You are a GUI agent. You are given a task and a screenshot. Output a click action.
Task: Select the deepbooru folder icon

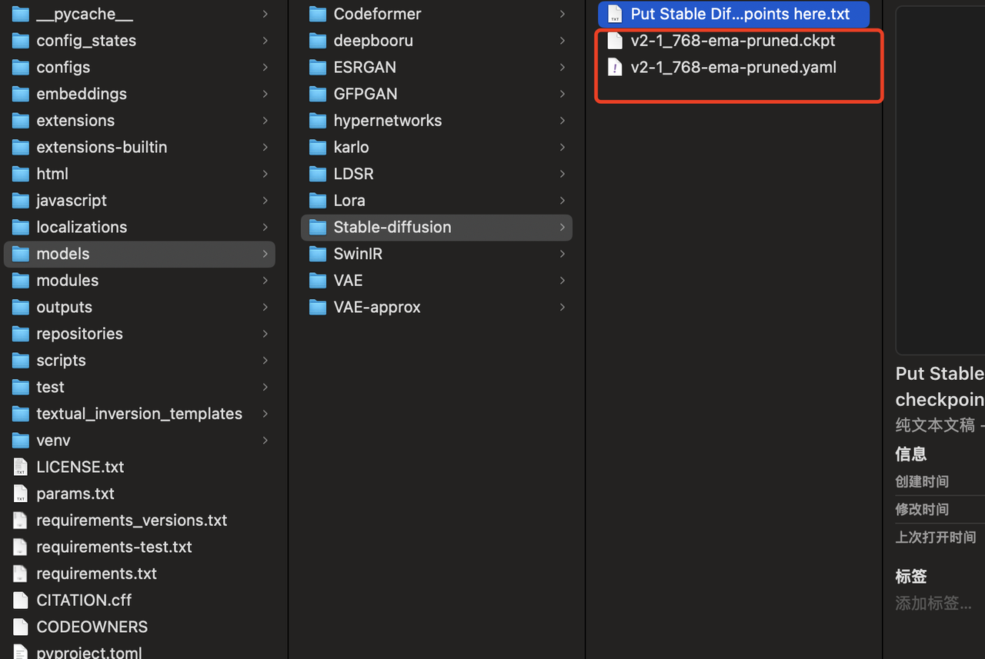[318, 41]
